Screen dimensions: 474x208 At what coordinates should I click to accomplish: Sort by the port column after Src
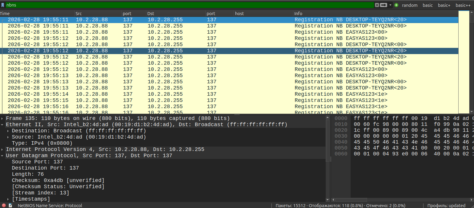click(134, 14)
